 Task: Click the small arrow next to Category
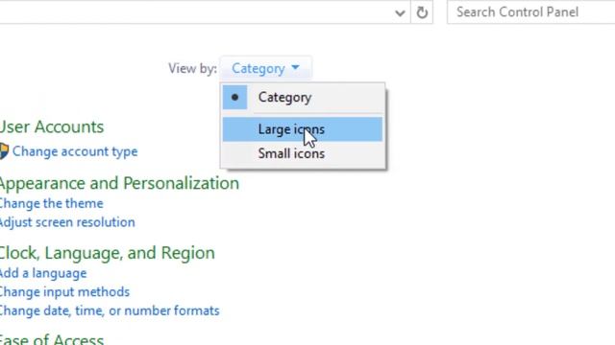(295, 68)
